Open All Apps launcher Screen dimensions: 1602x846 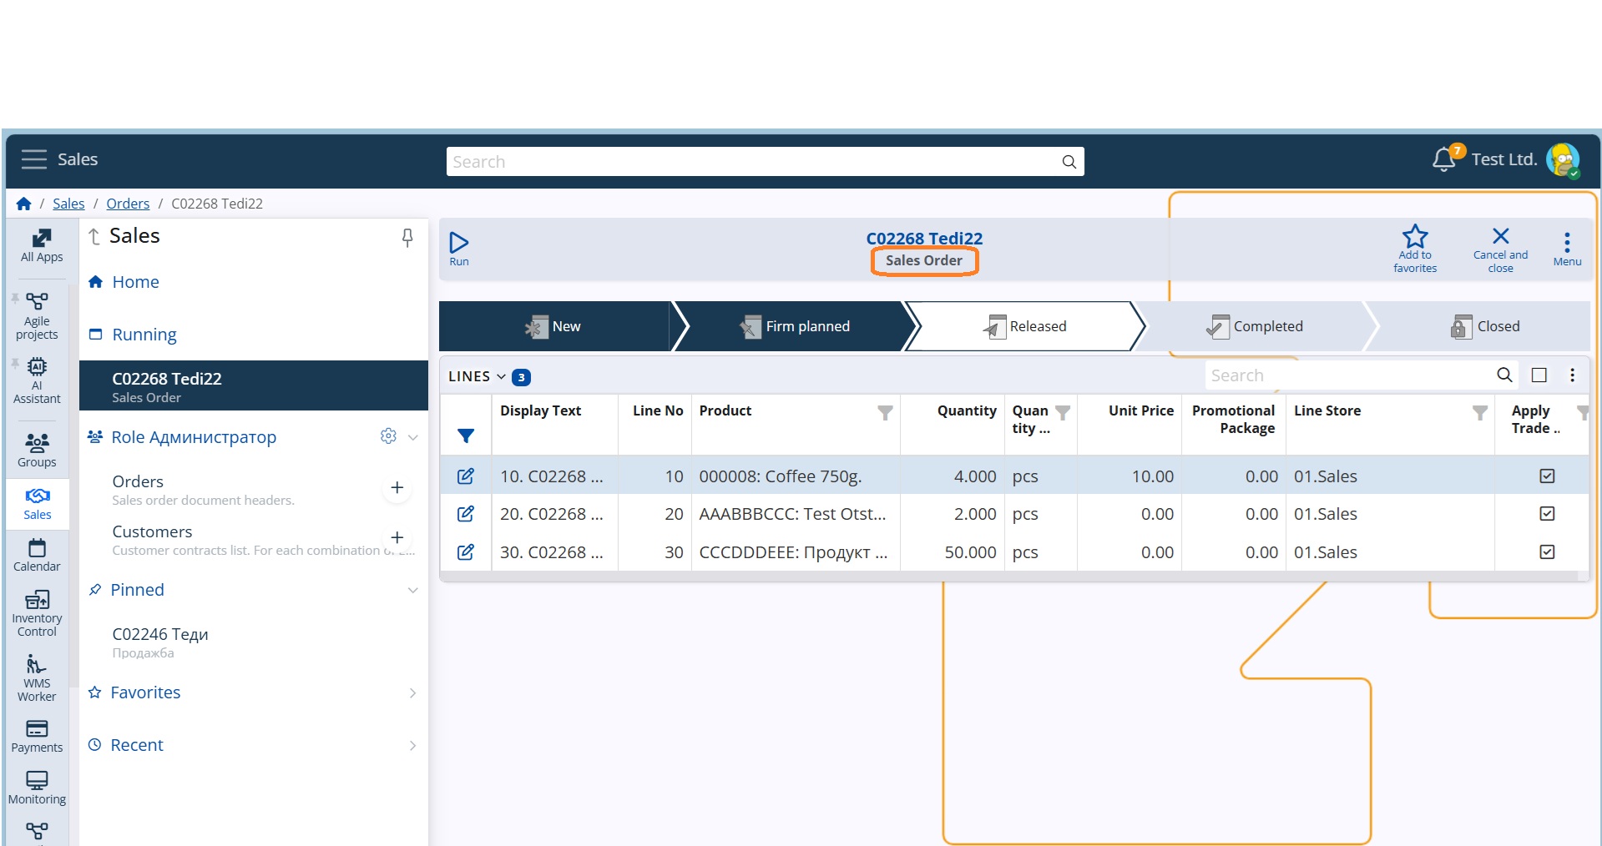[41, 245]
